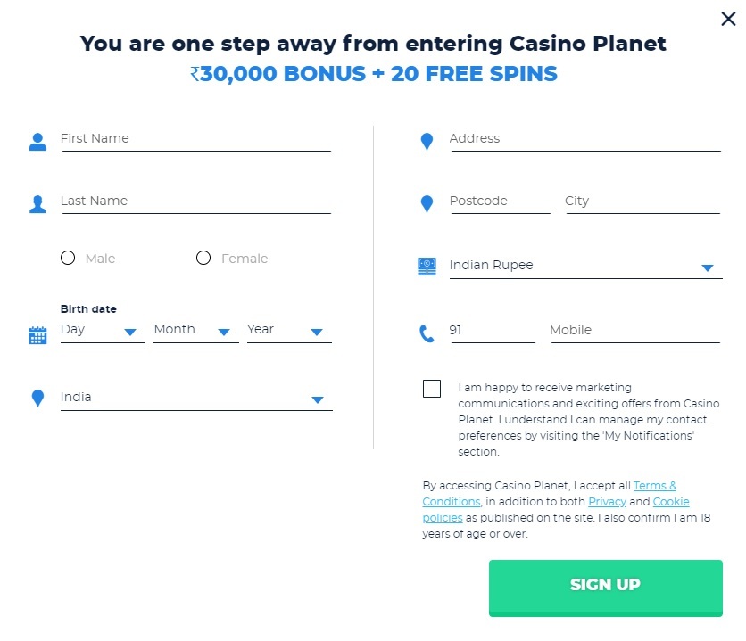
Task: Open the Month dropdown
Action: point(223,332)
